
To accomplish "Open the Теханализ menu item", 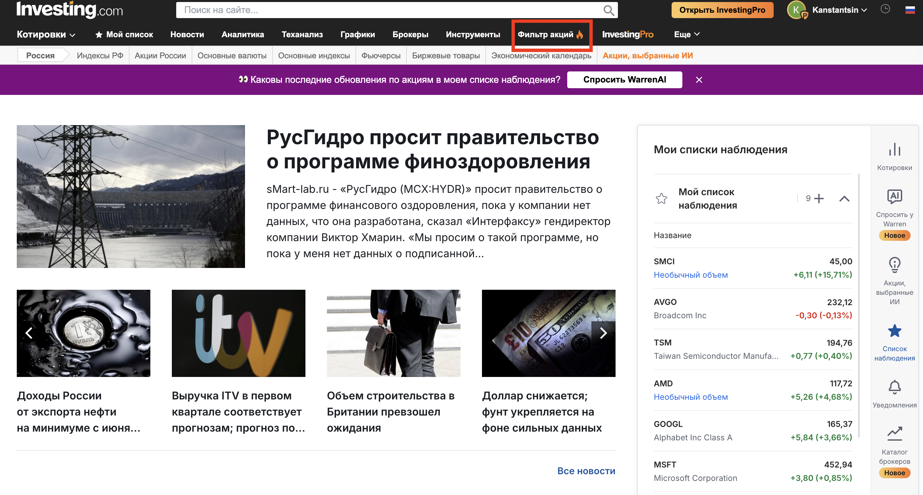I will pos(302,34).
